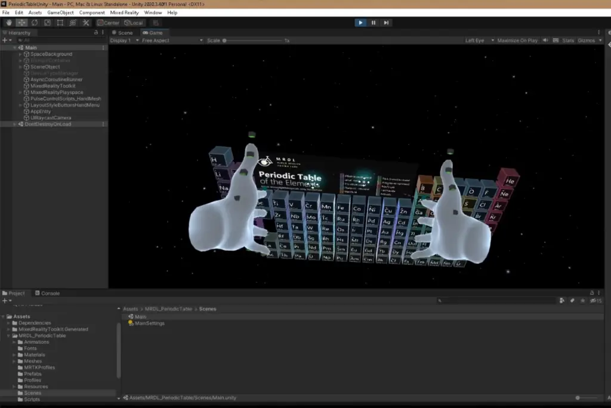Expand the SpaceBackground object in Hierarchy
The height and width of the screenshot is (408, 611).
[20, 54]
